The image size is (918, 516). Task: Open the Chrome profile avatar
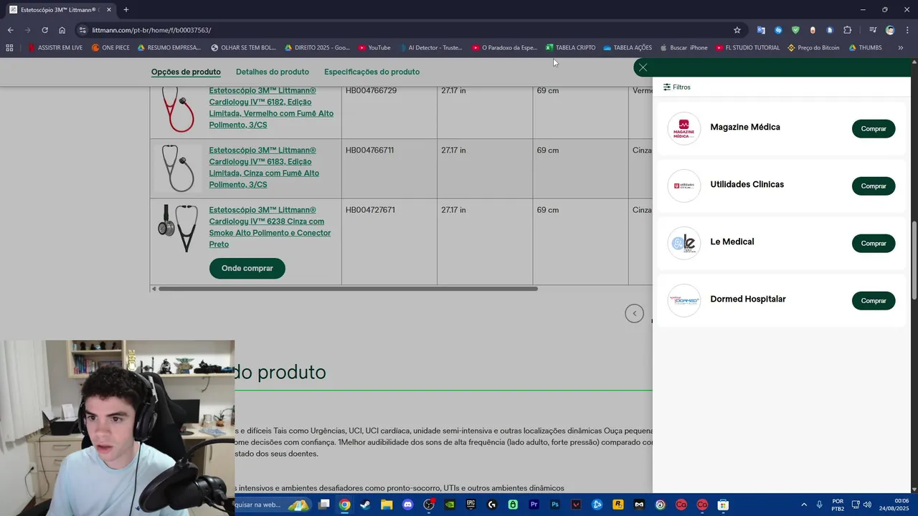[890, 30]
